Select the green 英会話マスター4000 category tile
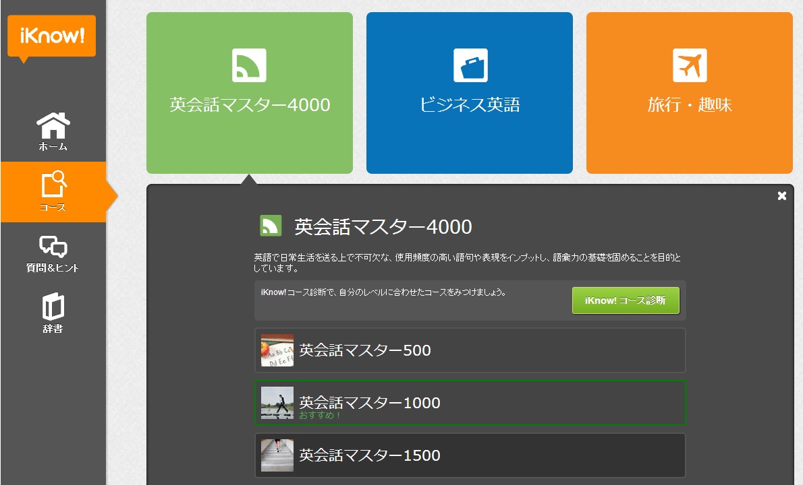Image resolution: width=803 pixels, height=485 pixels. pos(250,93)
